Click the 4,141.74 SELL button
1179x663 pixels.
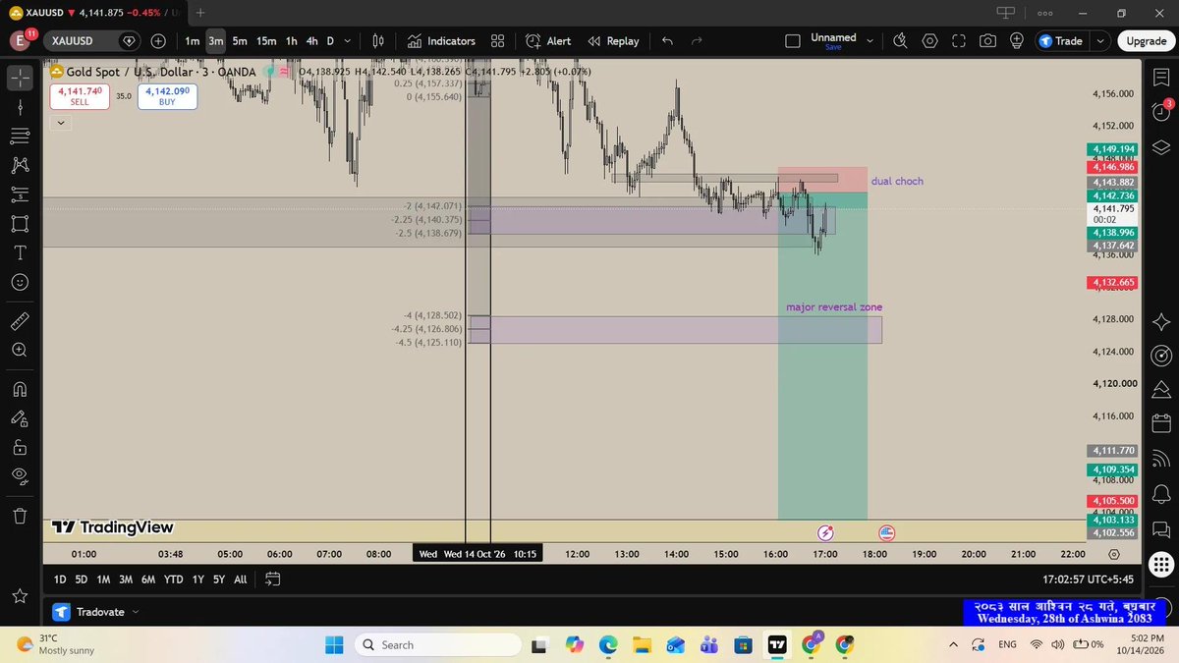tap(80, 95)
